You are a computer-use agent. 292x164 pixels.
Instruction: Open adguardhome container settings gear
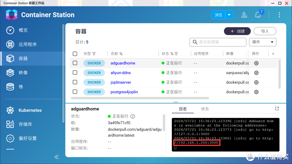point(256,63)
